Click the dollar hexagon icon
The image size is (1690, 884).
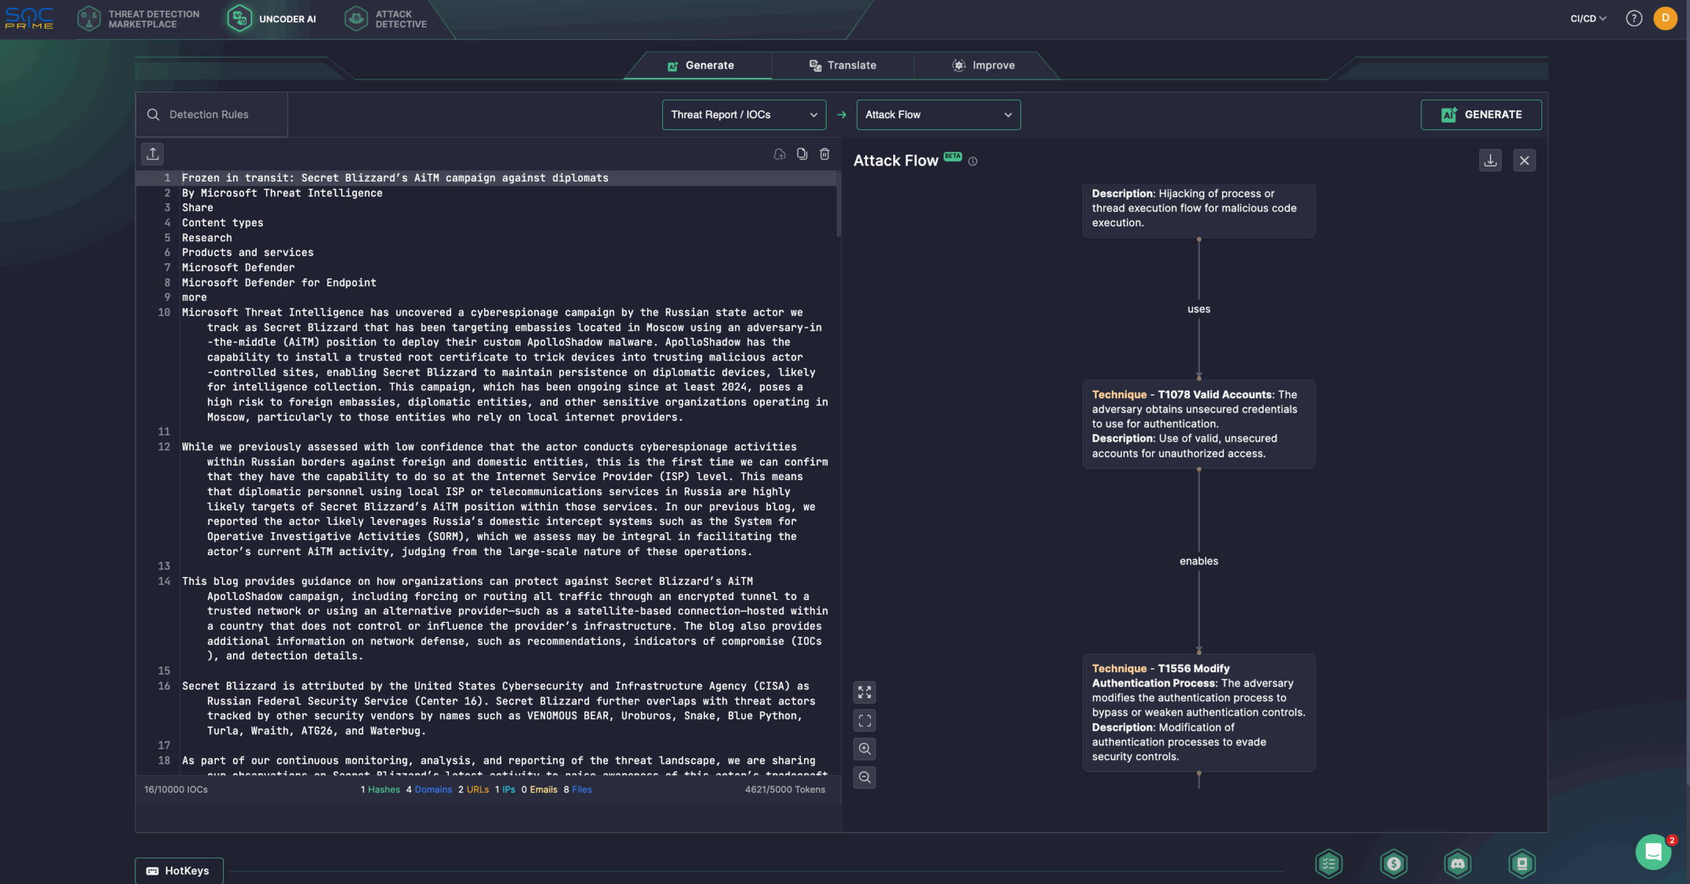click(1393, 864)
